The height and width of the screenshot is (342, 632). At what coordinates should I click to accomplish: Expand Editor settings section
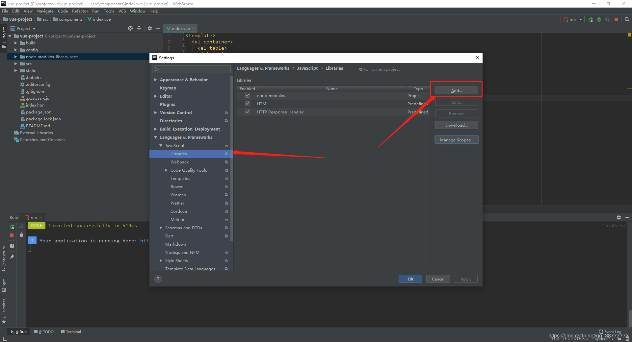click(x=155, y=96)
